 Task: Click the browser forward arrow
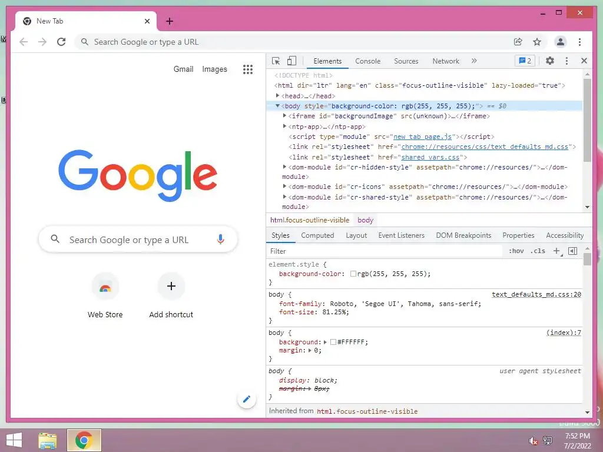pos(42,42)
